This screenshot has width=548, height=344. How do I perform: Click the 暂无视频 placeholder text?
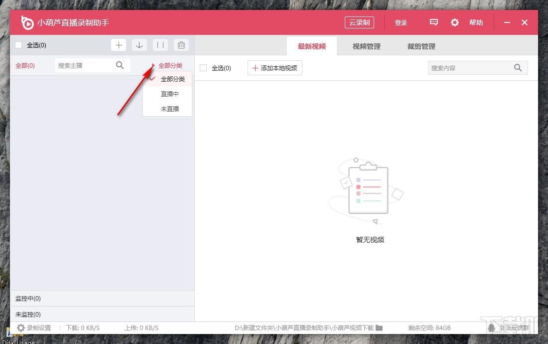(370, 240)
